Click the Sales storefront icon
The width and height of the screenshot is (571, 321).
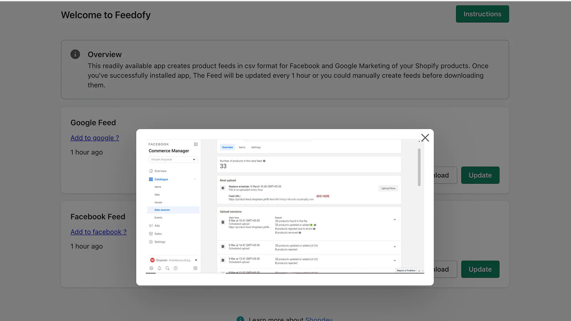pyautogui.click(x=151, y=234)
